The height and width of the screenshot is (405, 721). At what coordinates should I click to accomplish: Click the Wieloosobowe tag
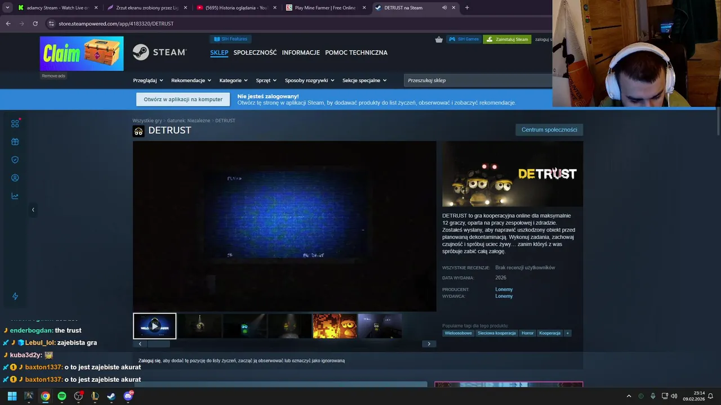(x=458, y=333)
